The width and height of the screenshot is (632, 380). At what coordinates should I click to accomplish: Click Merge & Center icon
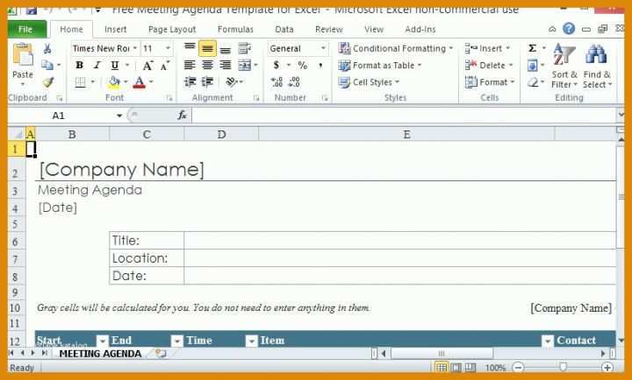pos(244,65)
